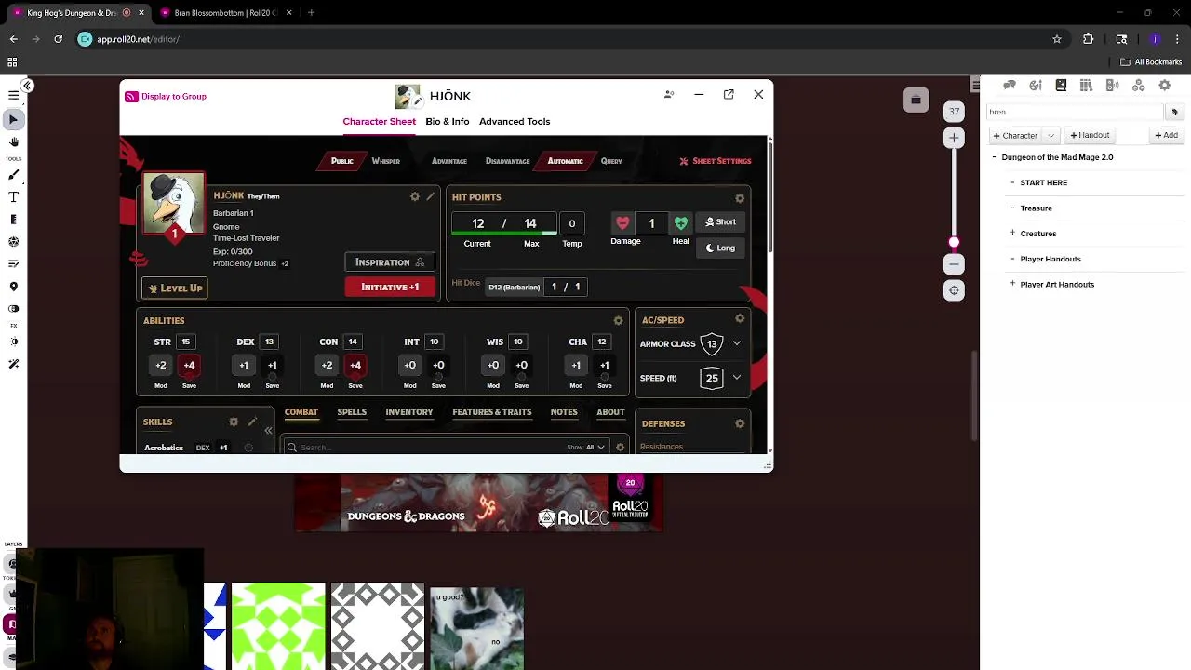Screen dimensions: 1191x670
Task: Open the turn order tool
Action: pos(14,264)
